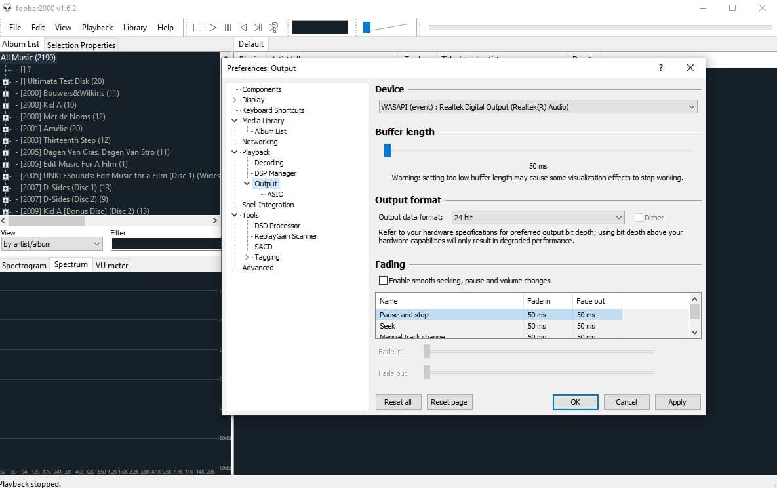Select Keyboard Shortcuts in preferences tree
Screen dimensions: 777x488
point(273,110)
